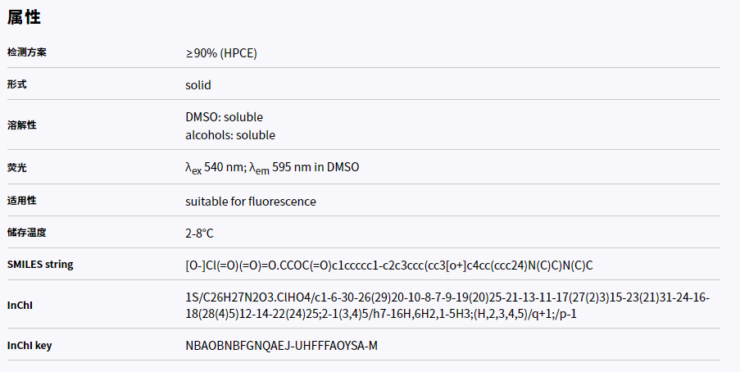Viewport: 740px width, 372px height.
Task: Click the 荧光 property label
Action: [17, 167]
